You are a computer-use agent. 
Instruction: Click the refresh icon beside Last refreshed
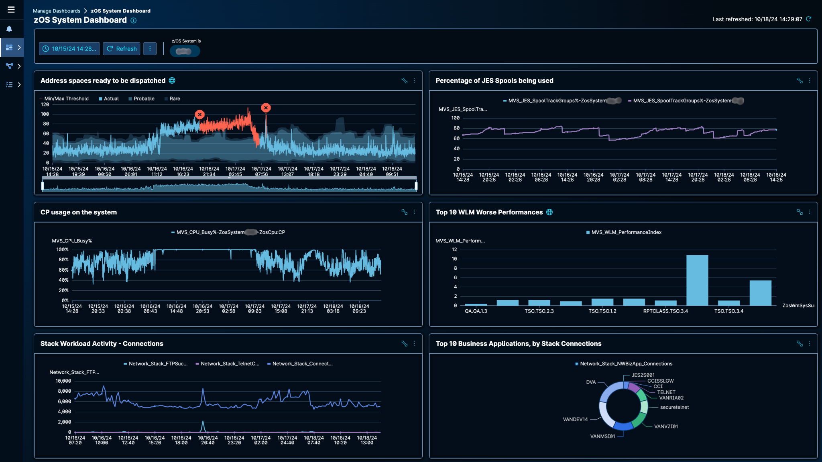tap(809, 19)
